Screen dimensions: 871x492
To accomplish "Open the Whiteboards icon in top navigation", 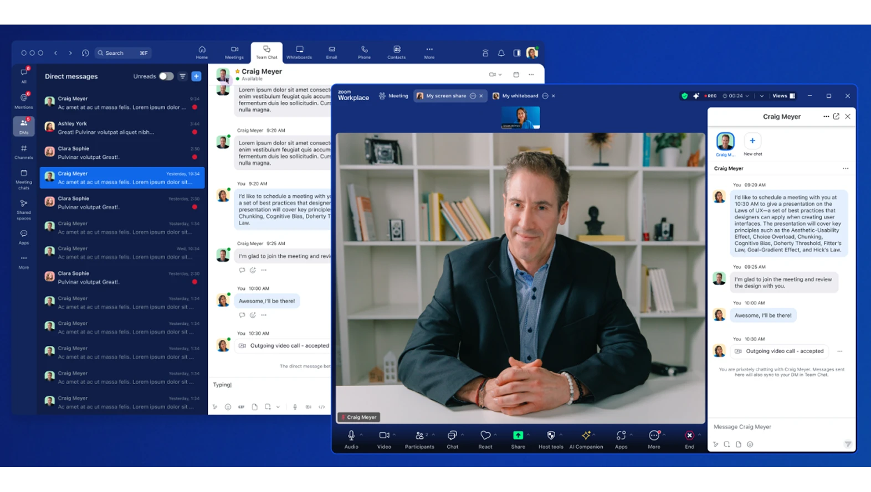I will (x=299, y=52).
